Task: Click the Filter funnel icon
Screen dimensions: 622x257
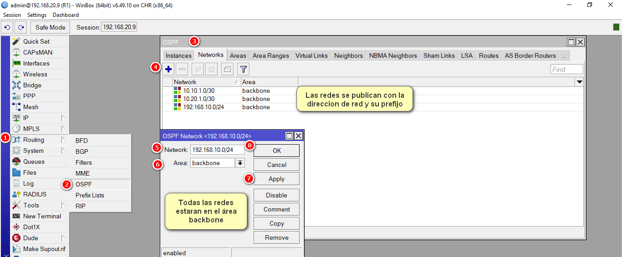Action: [244, 70]
